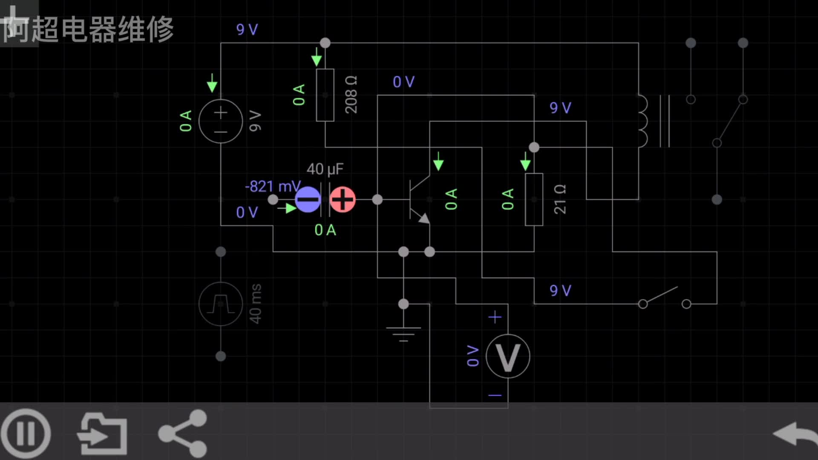Viewport: 818px width, 460px height.
Task: Select the relay coil inductor
Action: (643, 121)
